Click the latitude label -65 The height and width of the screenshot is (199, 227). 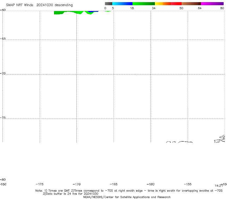(3, 39)
